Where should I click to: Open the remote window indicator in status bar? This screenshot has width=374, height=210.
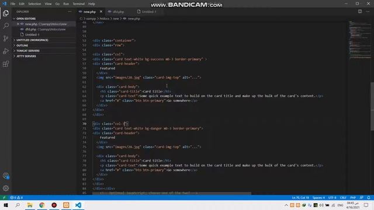click(x=4, y=198)
